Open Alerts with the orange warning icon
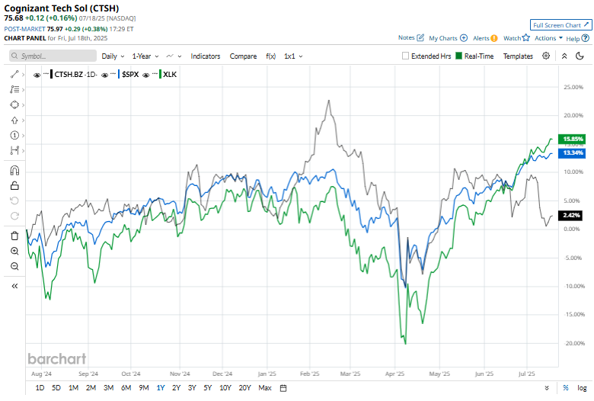 [x=494, y=38]
